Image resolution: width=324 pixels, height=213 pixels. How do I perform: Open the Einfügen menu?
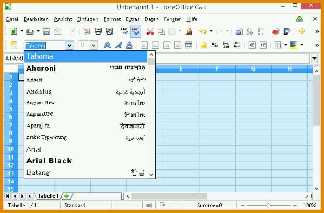(87, 19)
